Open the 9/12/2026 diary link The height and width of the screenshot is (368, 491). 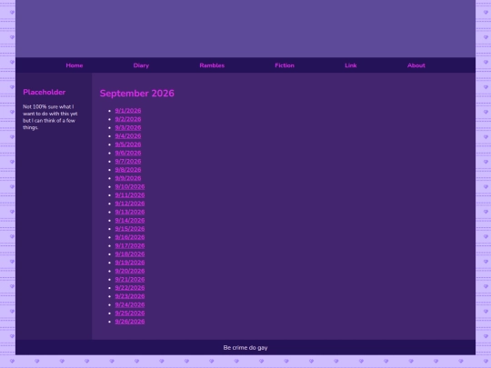(x=130, y=204)
